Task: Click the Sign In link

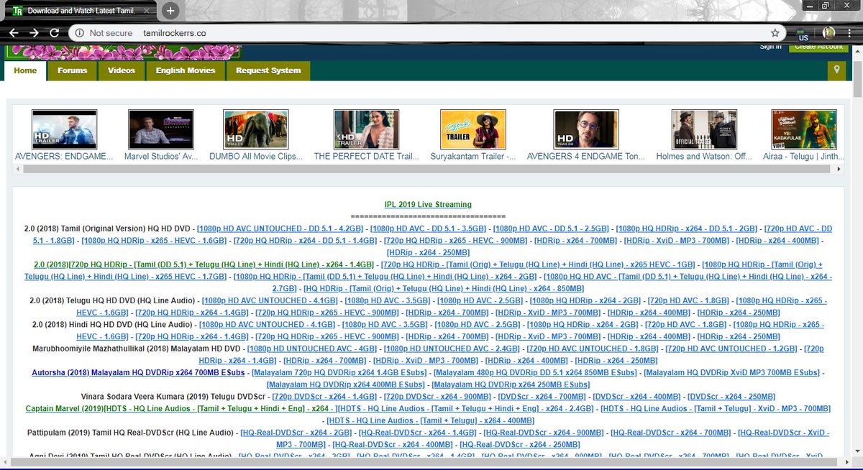Action: [x=770, y=47]
